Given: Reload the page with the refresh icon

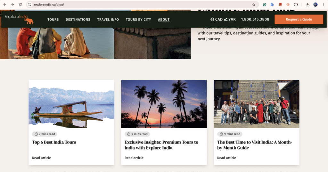Looking at the screenshot, I should (20, 4).
